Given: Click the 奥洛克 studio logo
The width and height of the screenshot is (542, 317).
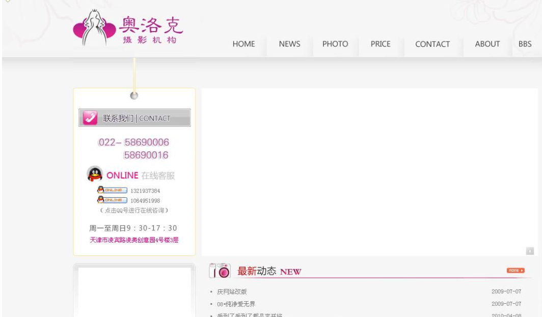Looking at the screenshot, I should pyautogui.click(x=128, y=28).
